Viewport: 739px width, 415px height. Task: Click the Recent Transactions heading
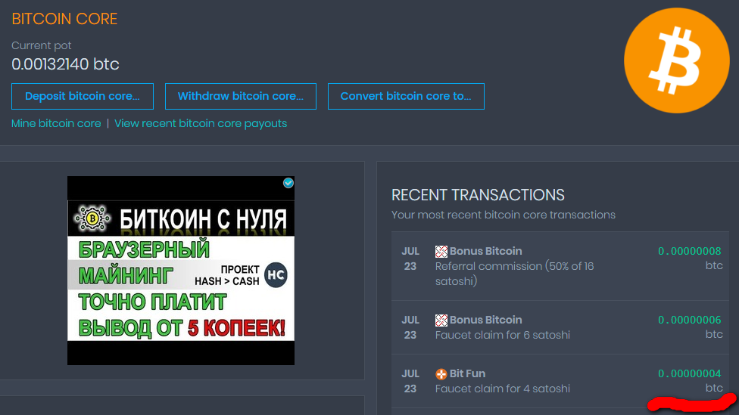[478, 195]
